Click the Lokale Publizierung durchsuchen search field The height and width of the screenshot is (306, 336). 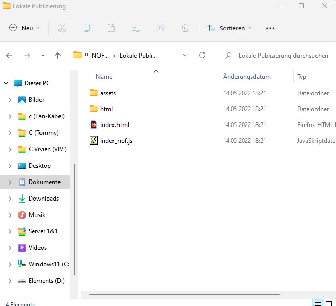(x=282, y=55)
